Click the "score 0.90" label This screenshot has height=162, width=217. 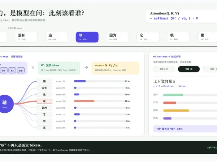click(61, 95)
